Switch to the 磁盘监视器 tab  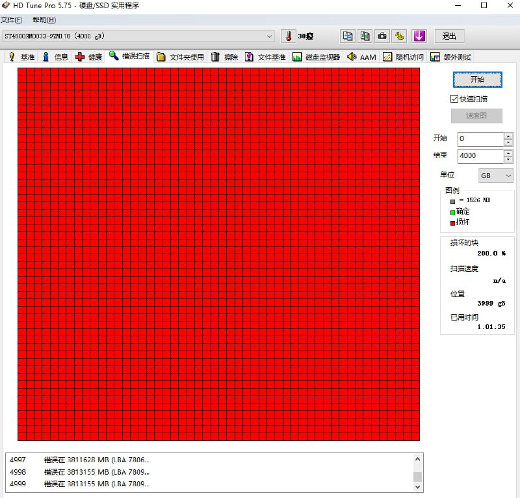(317, 57)
